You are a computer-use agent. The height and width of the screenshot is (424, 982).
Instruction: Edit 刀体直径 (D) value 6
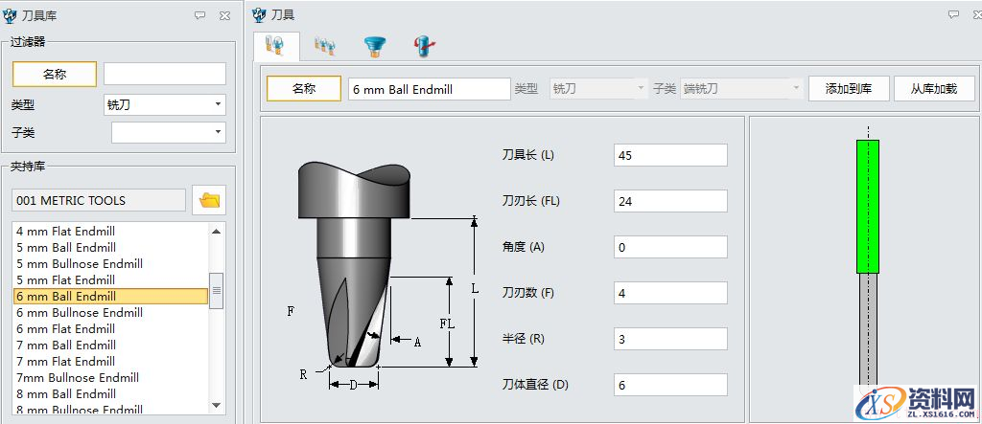670,385
